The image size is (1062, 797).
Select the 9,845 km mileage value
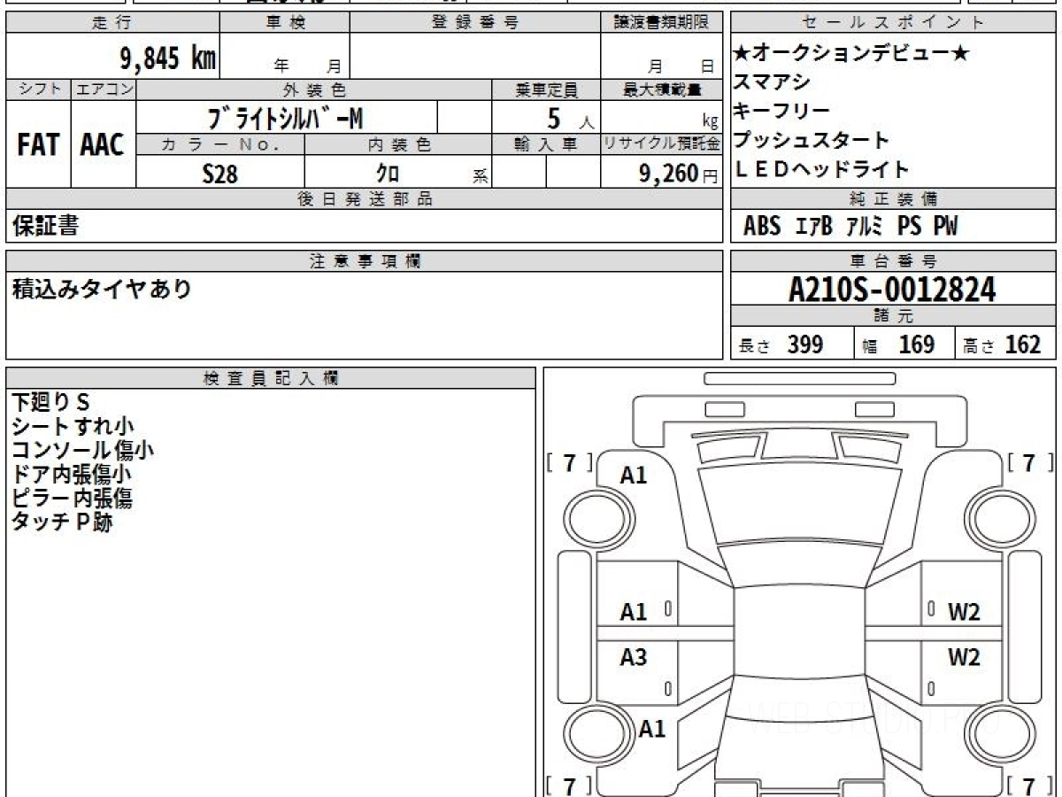[168, 58]
